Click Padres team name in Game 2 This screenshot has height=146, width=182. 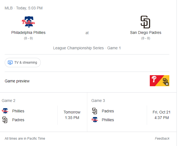click(x=18, y=120)
